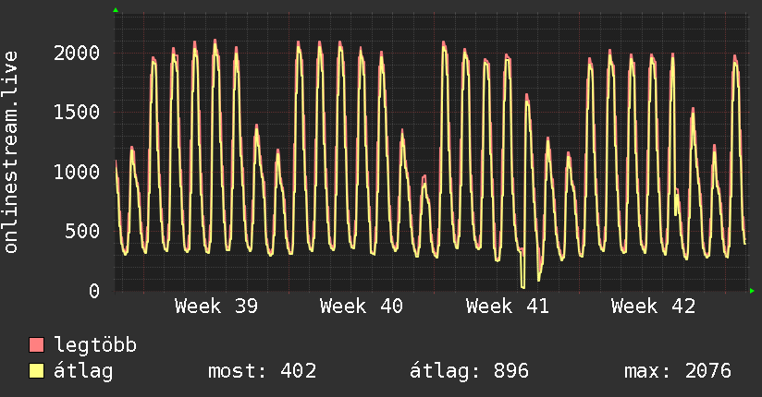Click the green arrow at x-axis end
This screenshot has width=762, height=397.
pos(752,291)
